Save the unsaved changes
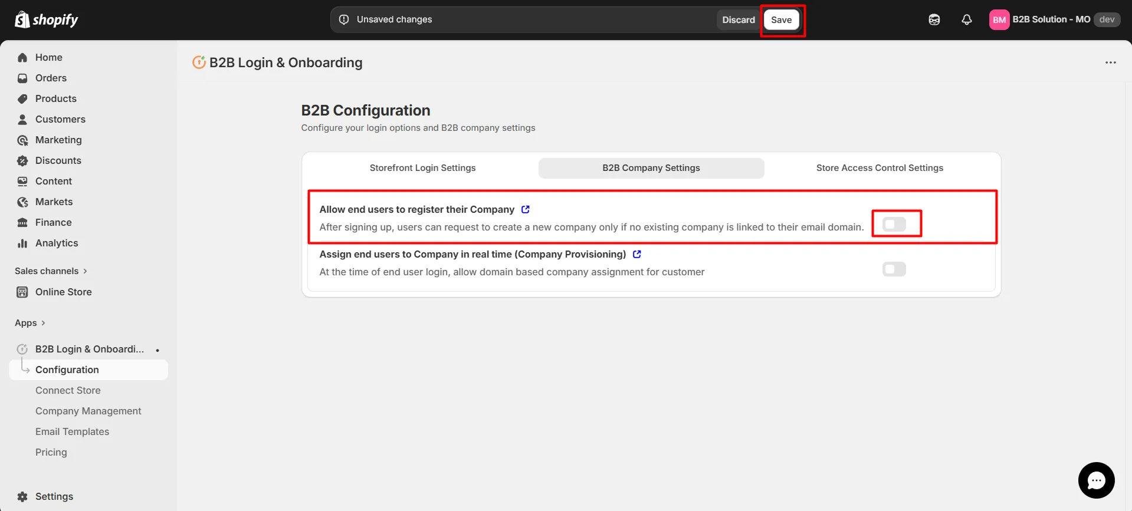 coord(782,19)
